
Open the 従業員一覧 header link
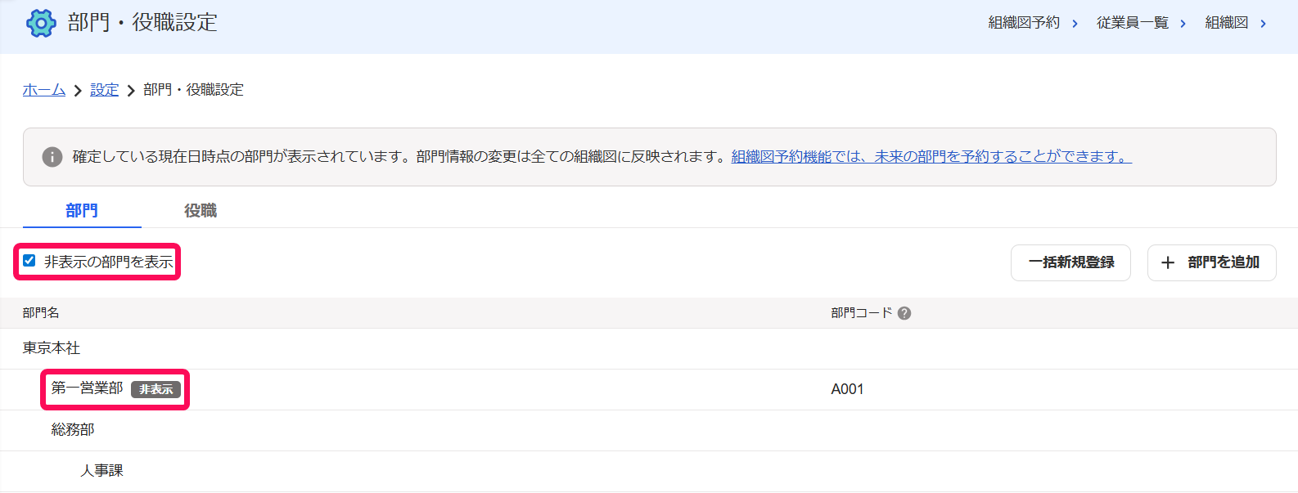coord(1133,23)
